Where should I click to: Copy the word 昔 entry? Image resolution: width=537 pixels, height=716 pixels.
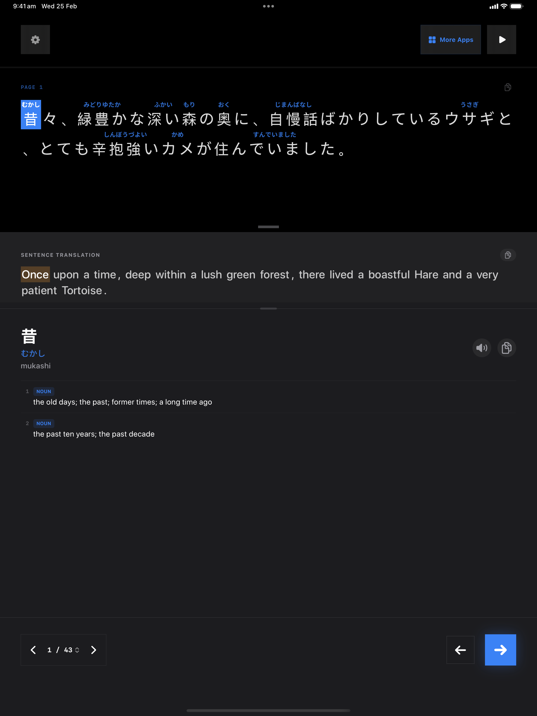[507, 348]
